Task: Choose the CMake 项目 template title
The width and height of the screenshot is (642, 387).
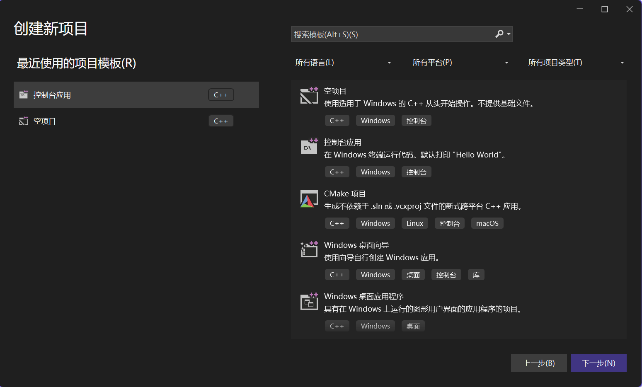Action: 345,194
